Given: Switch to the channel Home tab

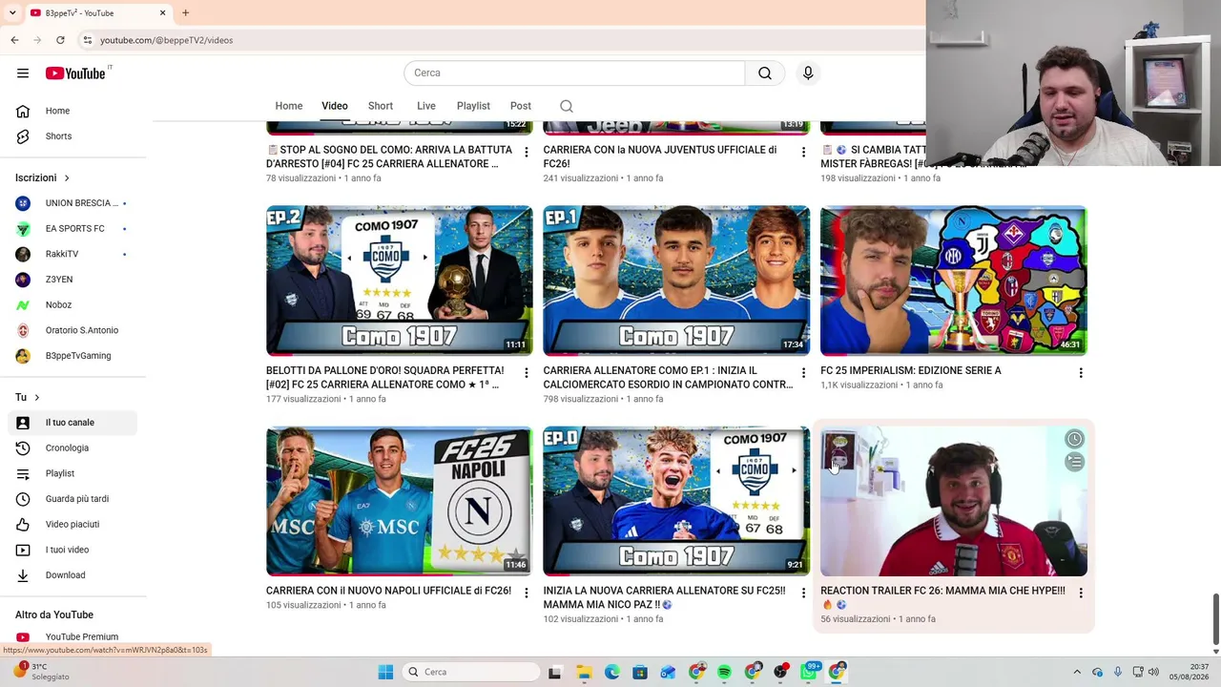Looking at the screenshot, I should [289, 106].
